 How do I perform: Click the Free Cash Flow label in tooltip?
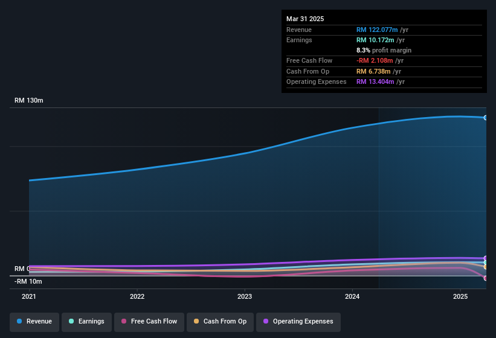pyautogui.click(x=309, y=60)
